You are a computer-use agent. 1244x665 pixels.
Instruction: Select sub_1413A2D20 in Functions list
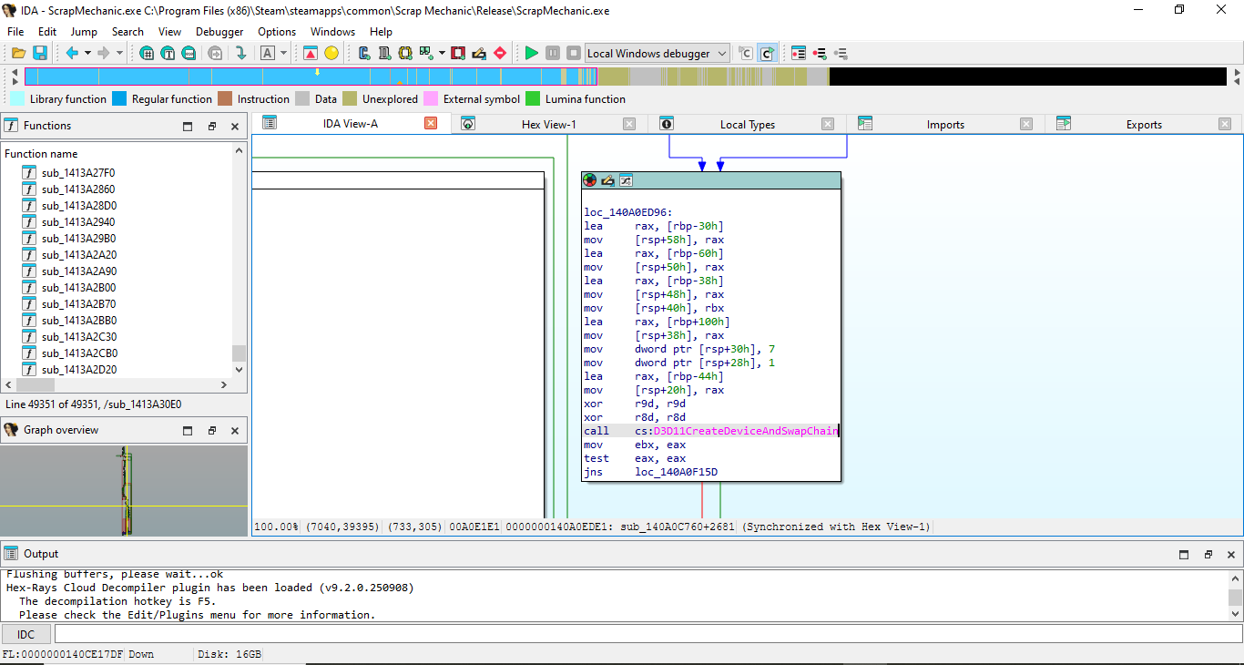coord(78,369)
